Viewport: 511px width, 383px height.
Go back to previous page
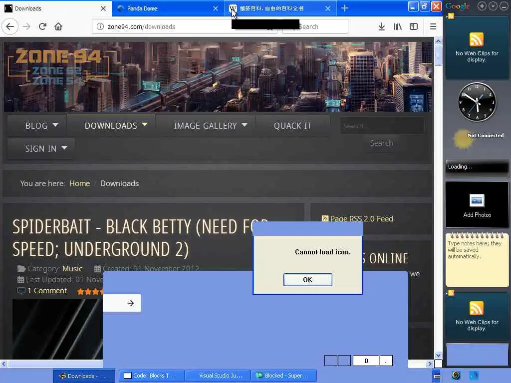click(10, 26)
